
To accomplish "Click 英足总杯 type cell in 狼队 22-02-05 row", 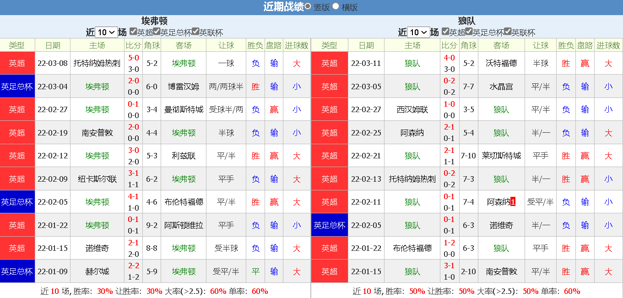I will [x=330, y=225].
